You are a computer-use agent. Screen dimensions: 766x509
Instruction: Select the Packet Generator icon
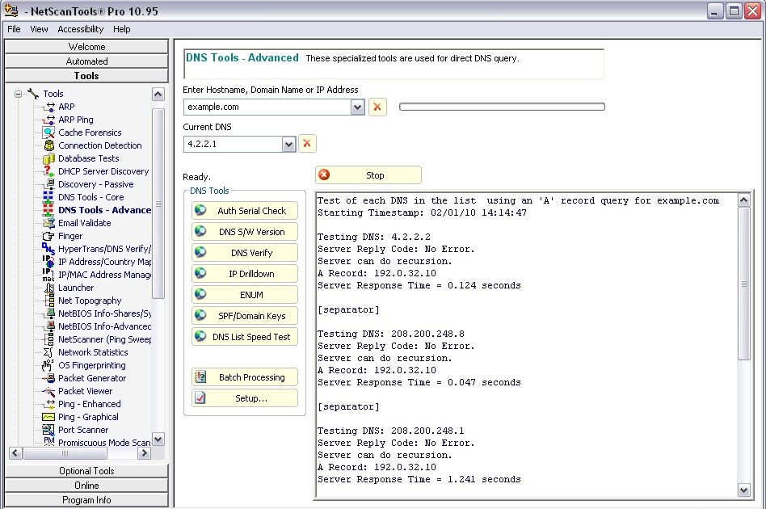tap(48, 378)
